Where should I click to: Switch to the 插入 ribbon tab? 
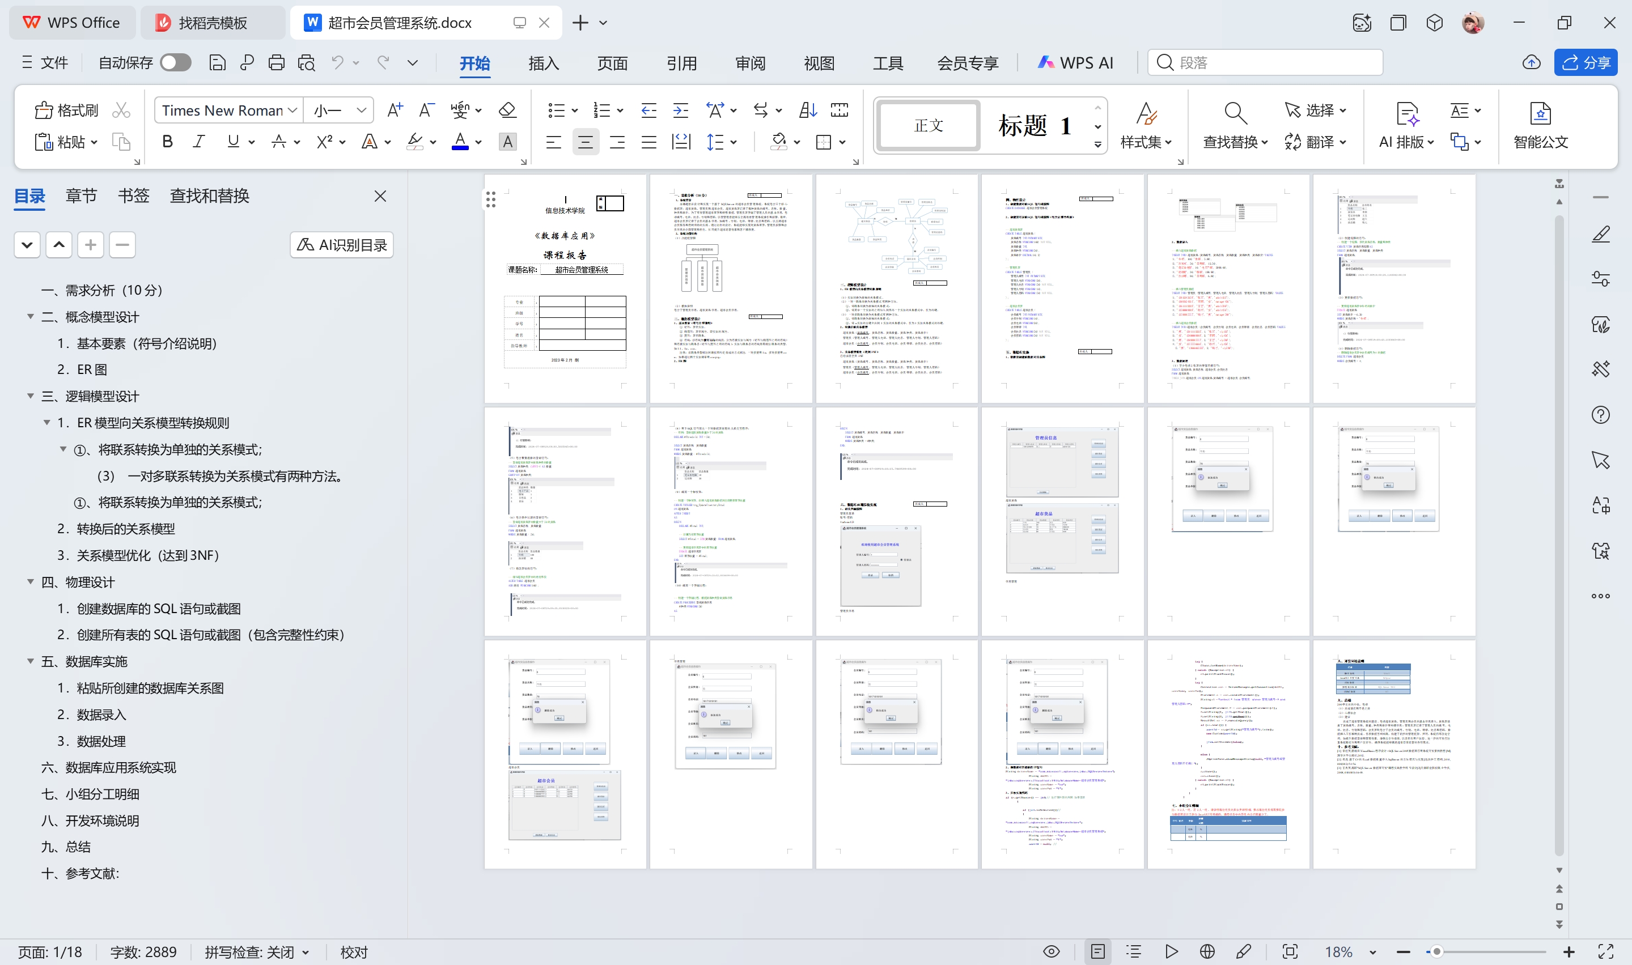(543, 63)
